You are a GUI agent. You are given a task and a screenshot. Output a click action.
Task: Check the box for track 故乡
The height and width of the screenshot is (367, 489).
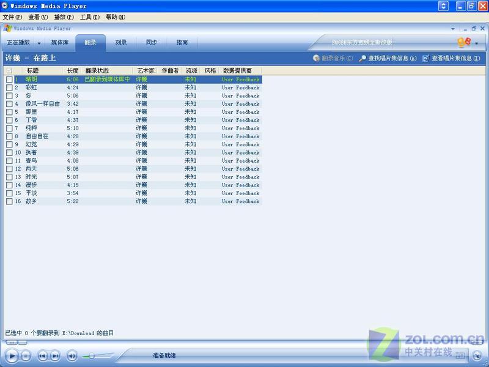pyautogui.click(x=9, y=201)
